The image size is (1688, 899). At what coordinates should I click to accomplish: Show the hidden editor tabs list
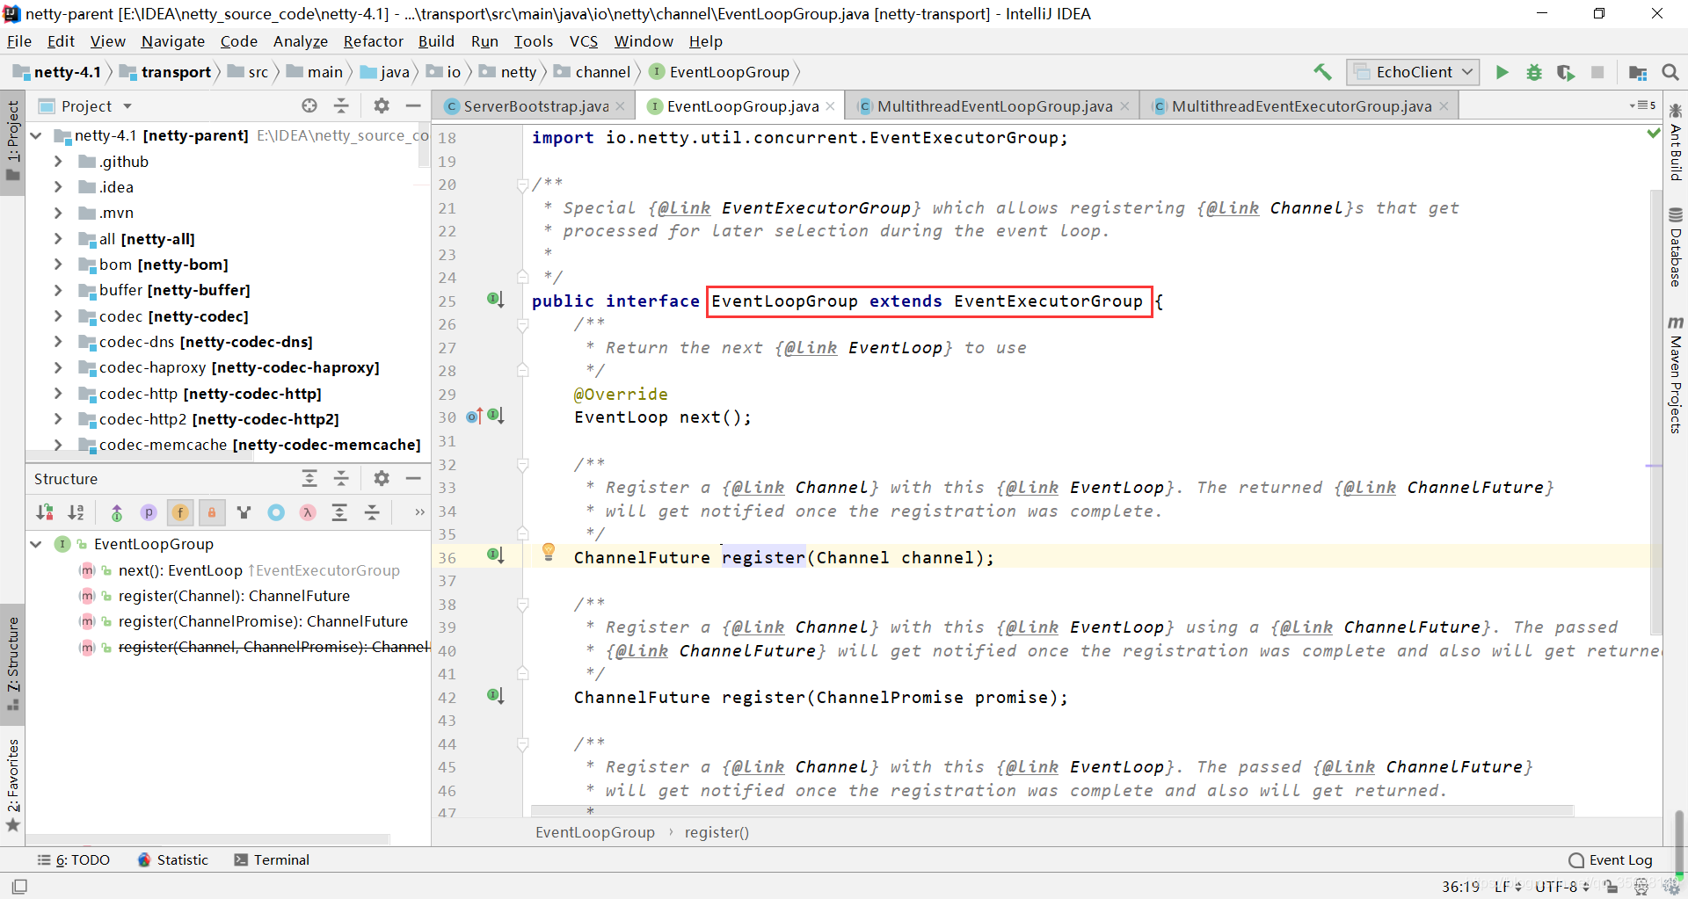(x=1642, y=105)
